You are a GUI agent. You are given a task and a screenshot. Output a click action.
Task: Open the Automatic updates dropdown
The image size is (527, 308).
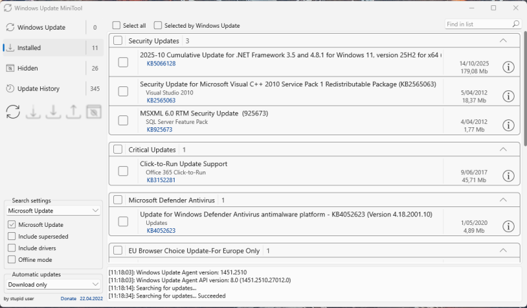[53, 285]
